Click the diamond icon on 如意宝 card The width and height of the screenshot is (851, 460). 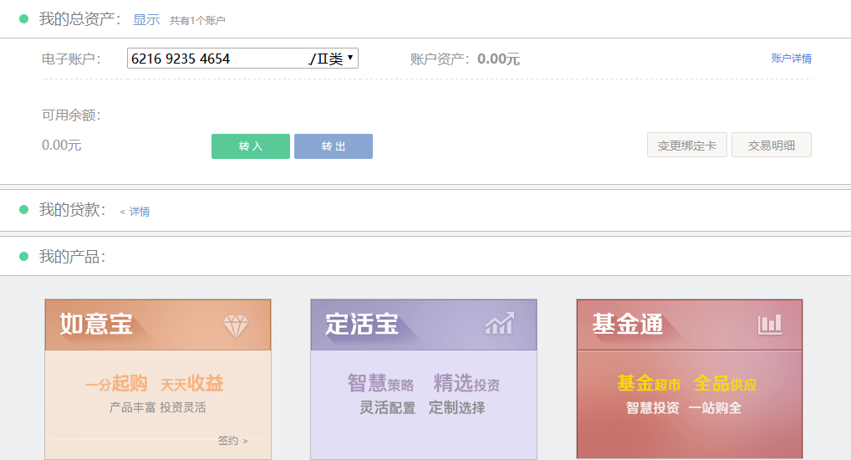tap(236, 326)
